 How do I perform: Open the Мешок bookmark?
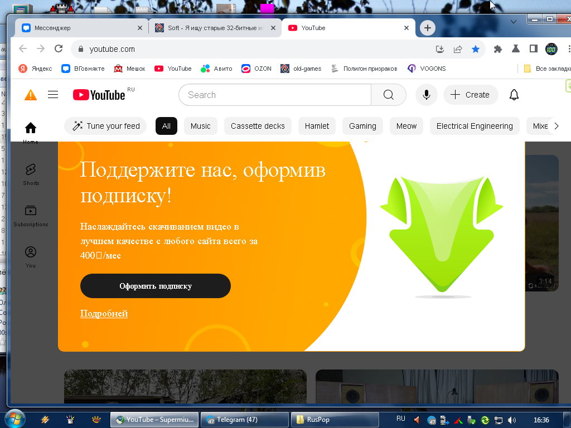pos(129,69)
